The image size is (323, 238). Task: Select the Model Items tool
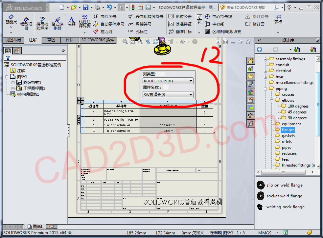point(26,23)
